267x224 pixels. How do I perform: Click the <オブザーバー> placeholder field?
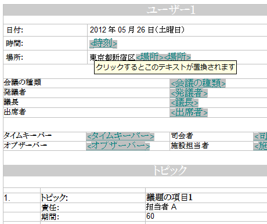118,146
